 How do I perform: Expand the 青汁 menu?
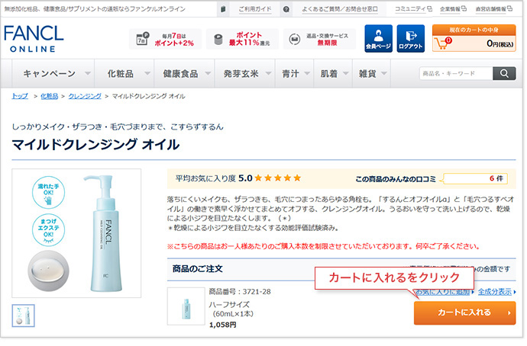[x=294, y=73]
